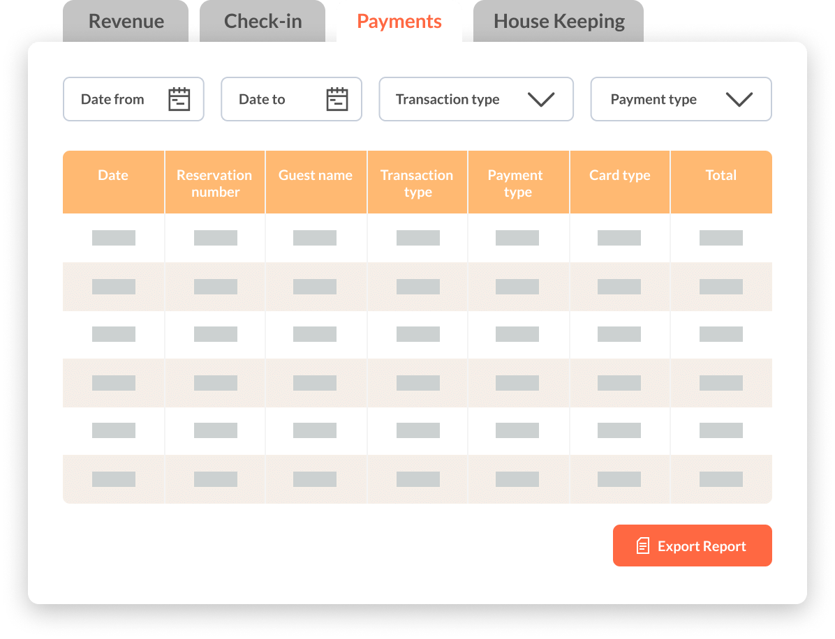Click the Total column header

721,182
